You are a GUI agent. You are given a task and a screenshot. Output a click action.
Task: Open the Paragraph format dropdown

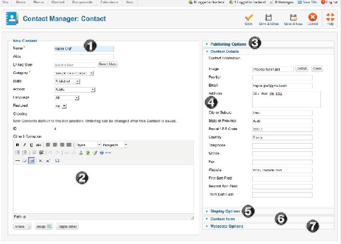(x=115, y=145)
